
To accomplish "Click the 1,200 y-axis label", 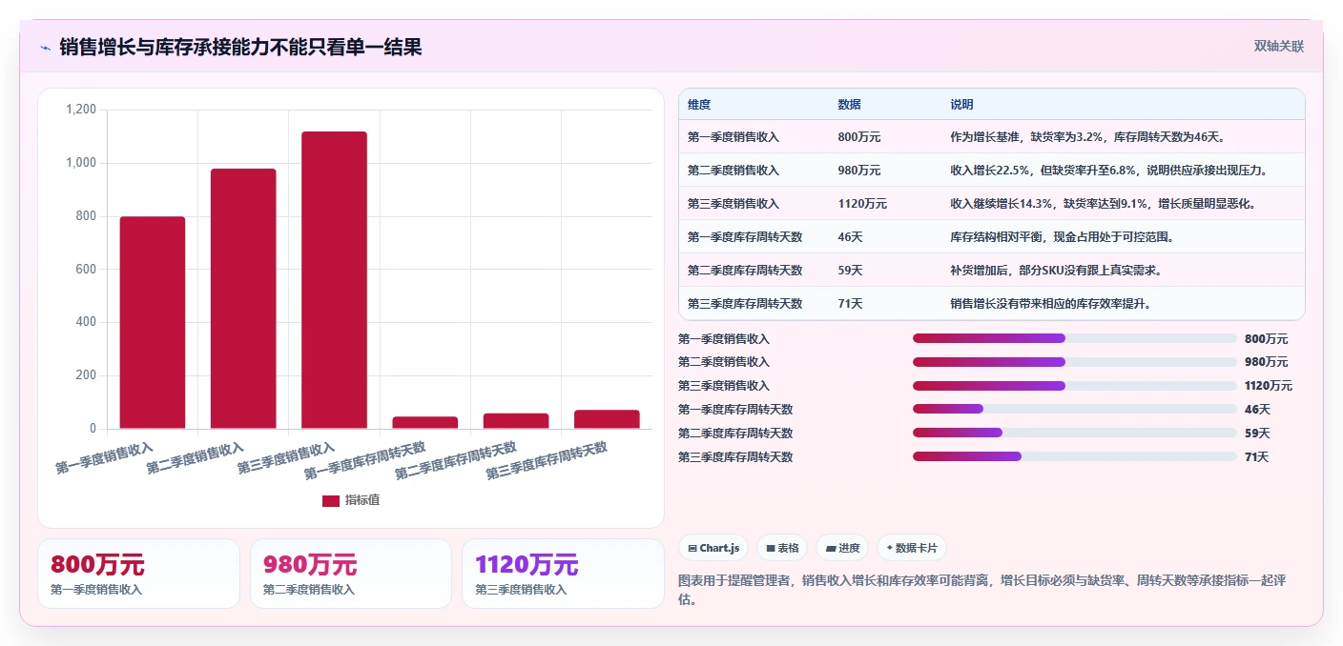I will click(x=81, y=110).
